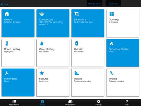Image resolution: width=141 pixels, height=106 pixels.
Task: Click the wind turbine icon for Renewables
Action: (x=7, y=73)
